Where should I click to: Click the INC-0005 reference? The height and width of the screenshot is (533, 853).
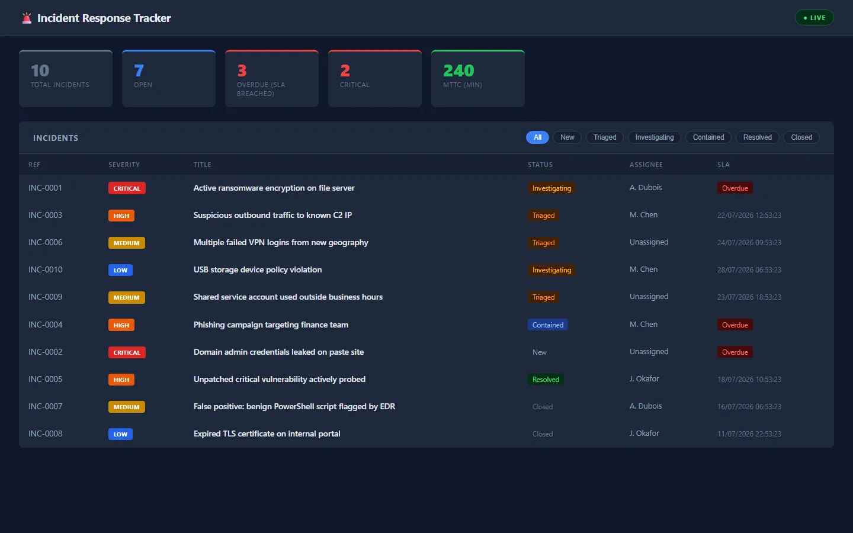point(45,379)
